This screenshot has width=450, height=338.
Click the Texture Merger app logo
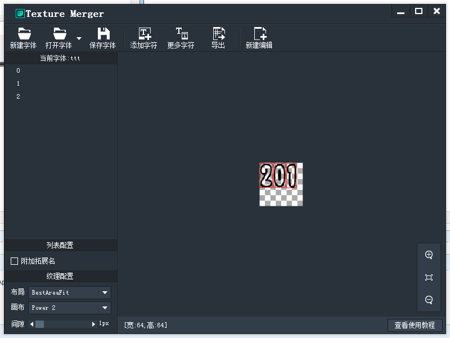pyautogui.click(x=20, y=14)
